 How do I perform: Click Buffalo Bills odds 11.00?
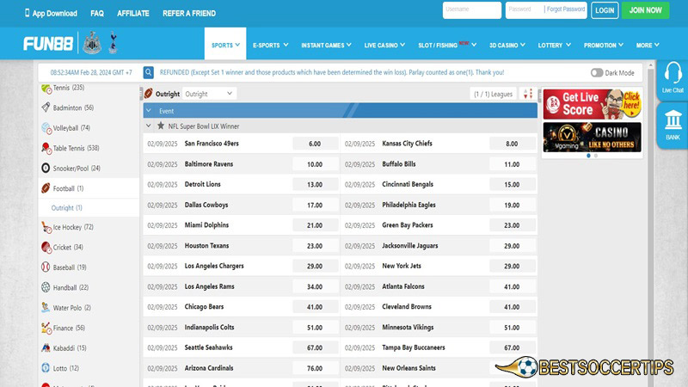pos(512,164)
